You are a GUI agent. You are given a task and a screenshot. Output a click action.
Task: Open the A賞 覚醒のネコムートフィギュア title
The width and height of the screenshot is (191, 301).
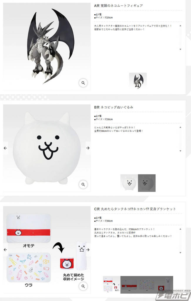pyautogui.click(x=118, y=6)
